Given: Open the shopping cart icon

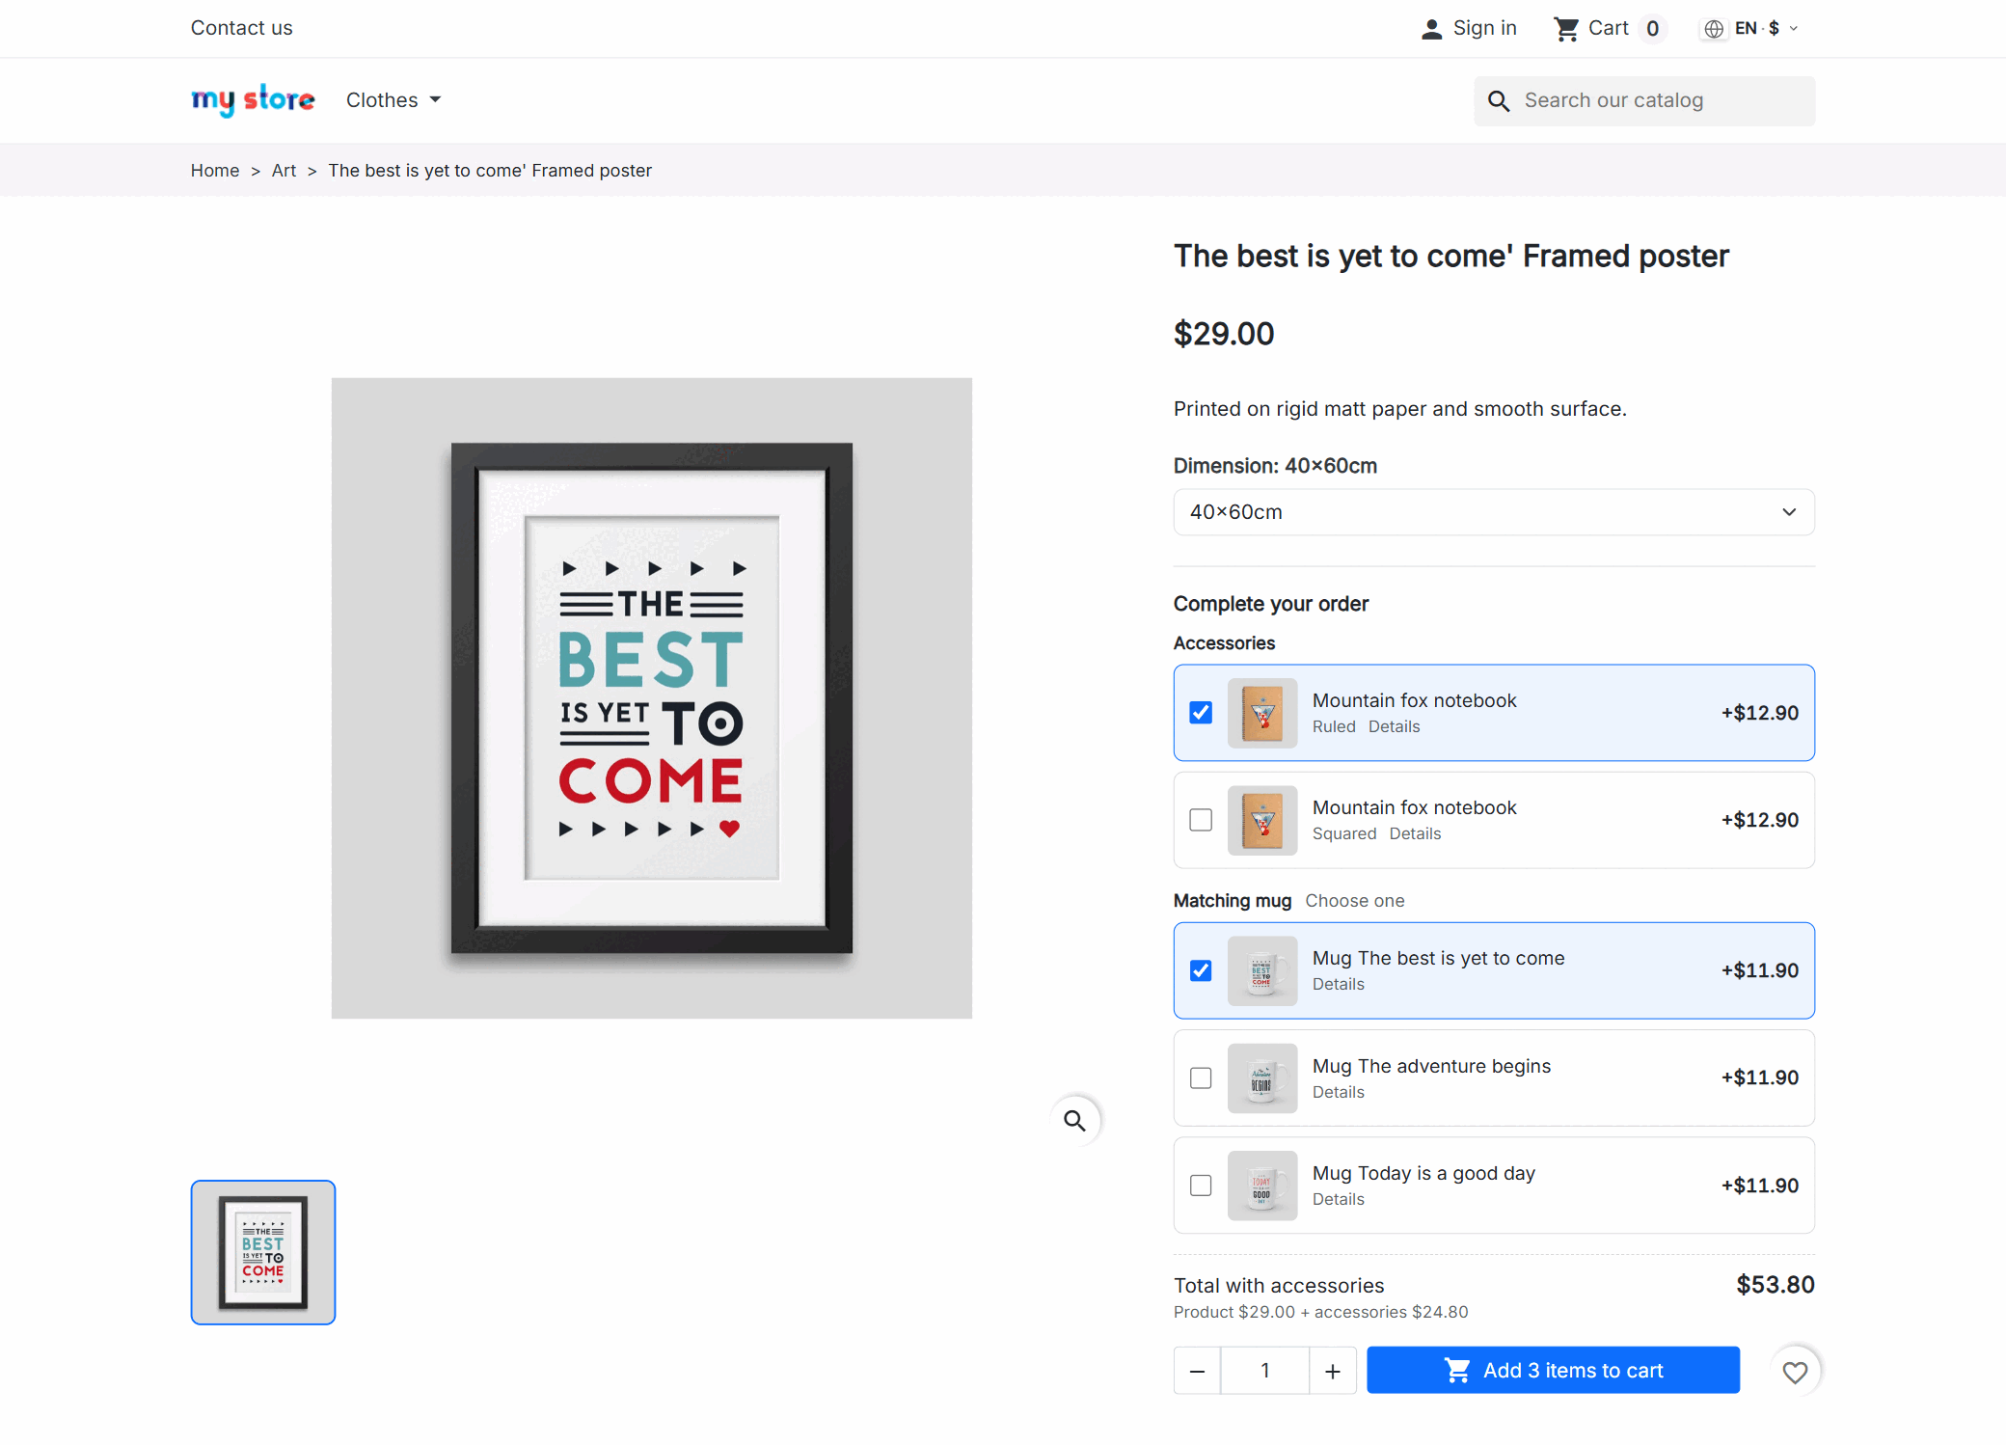Looking at the screenshot, I should click(x=1566, y=29).
